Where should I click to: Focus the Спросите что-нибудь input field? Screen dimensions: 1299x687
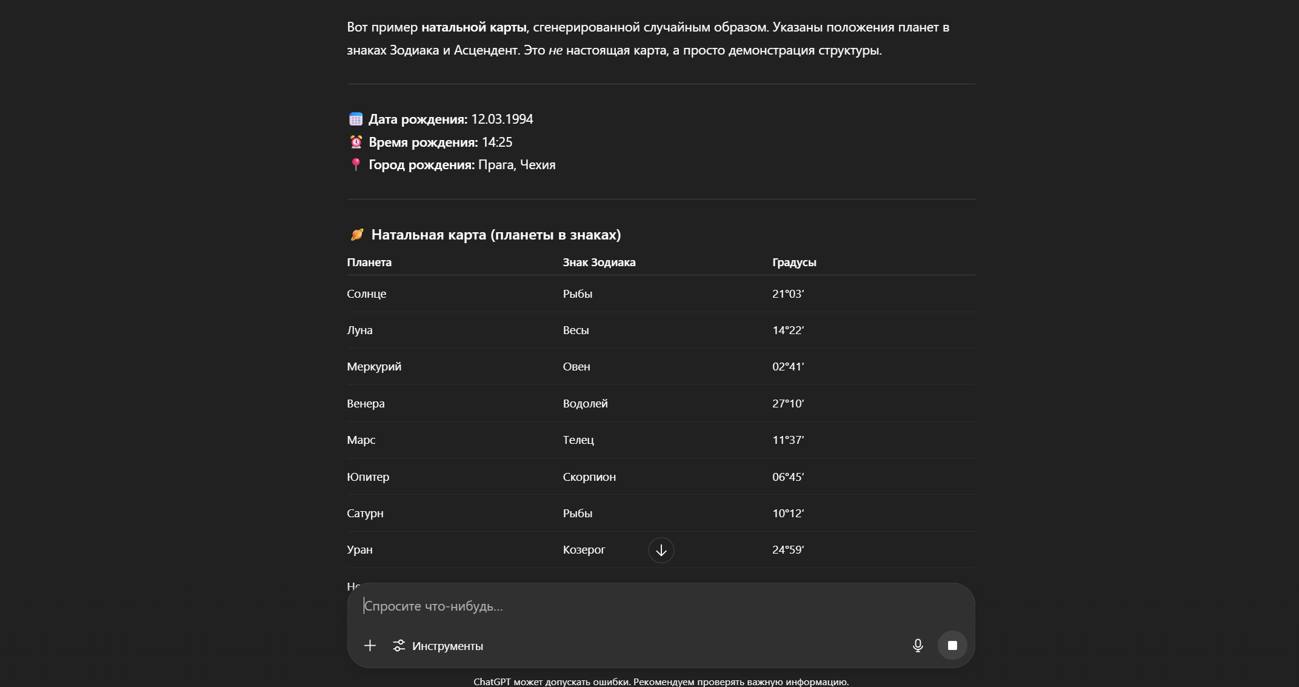(x=606, y=606)
